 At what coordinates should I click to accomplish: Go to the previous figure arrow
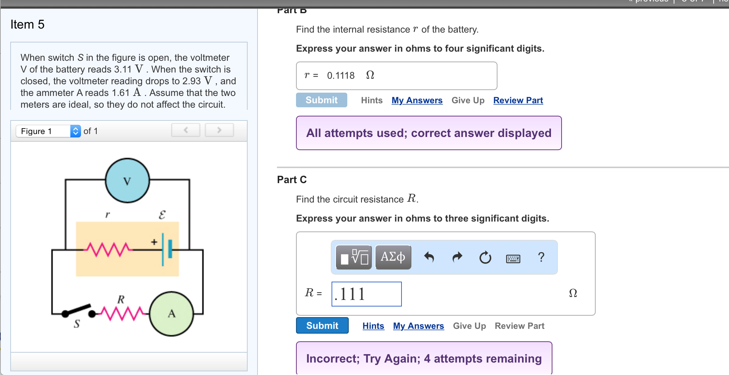(x=186, y=130)
